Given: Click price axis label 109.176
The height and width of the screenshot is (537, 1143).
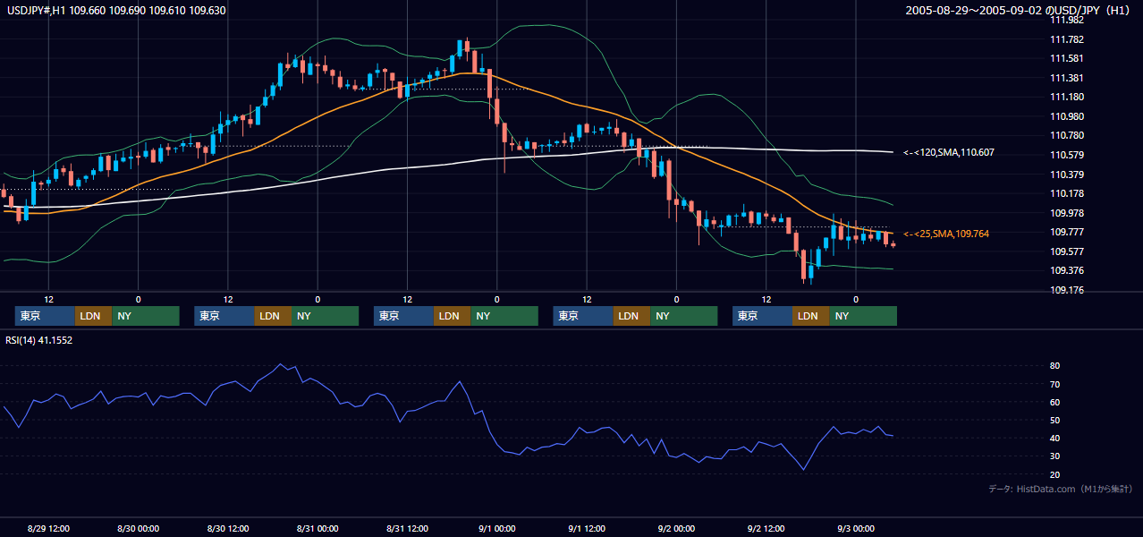Looking at the screenshot, I should 1066,290.
